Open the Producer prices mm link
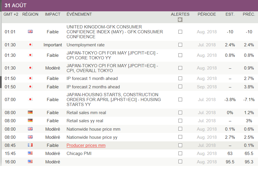 point(86,145)
